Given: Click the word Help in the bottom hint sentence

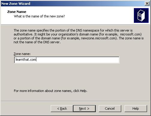Looking at the screenshot, I should pyautogui.click(x=83, y=91).
